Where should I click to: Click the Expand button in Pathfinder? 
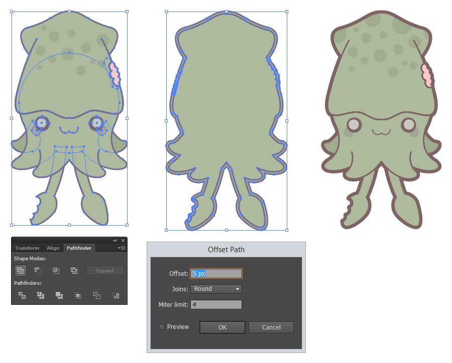[105, 270]
